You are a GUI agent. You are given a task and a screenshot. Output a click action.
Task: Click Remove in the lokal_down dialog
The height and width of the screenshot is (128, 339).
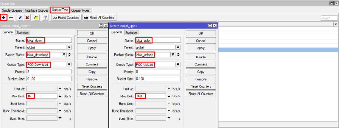tap(92, 79)
